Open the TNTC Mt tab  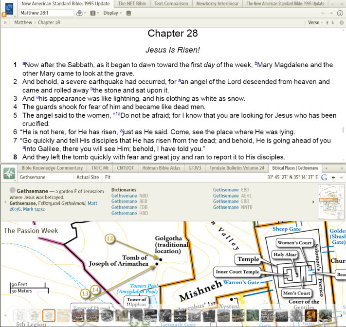[100, 168]
